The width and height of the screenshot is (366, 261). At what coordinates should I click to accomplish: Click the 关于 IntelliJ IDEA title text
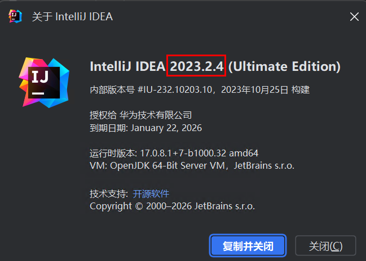[72, 16]
